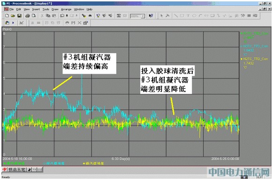Open a file using folder icon

13,16
